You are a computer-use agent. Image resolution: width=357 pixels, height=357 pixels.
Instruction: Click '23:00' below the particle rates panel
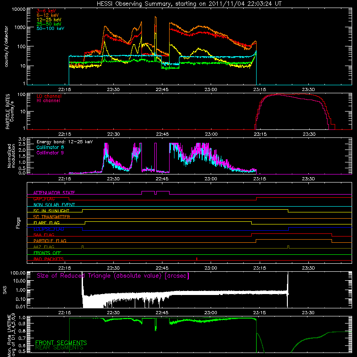[x=211, y=134]
